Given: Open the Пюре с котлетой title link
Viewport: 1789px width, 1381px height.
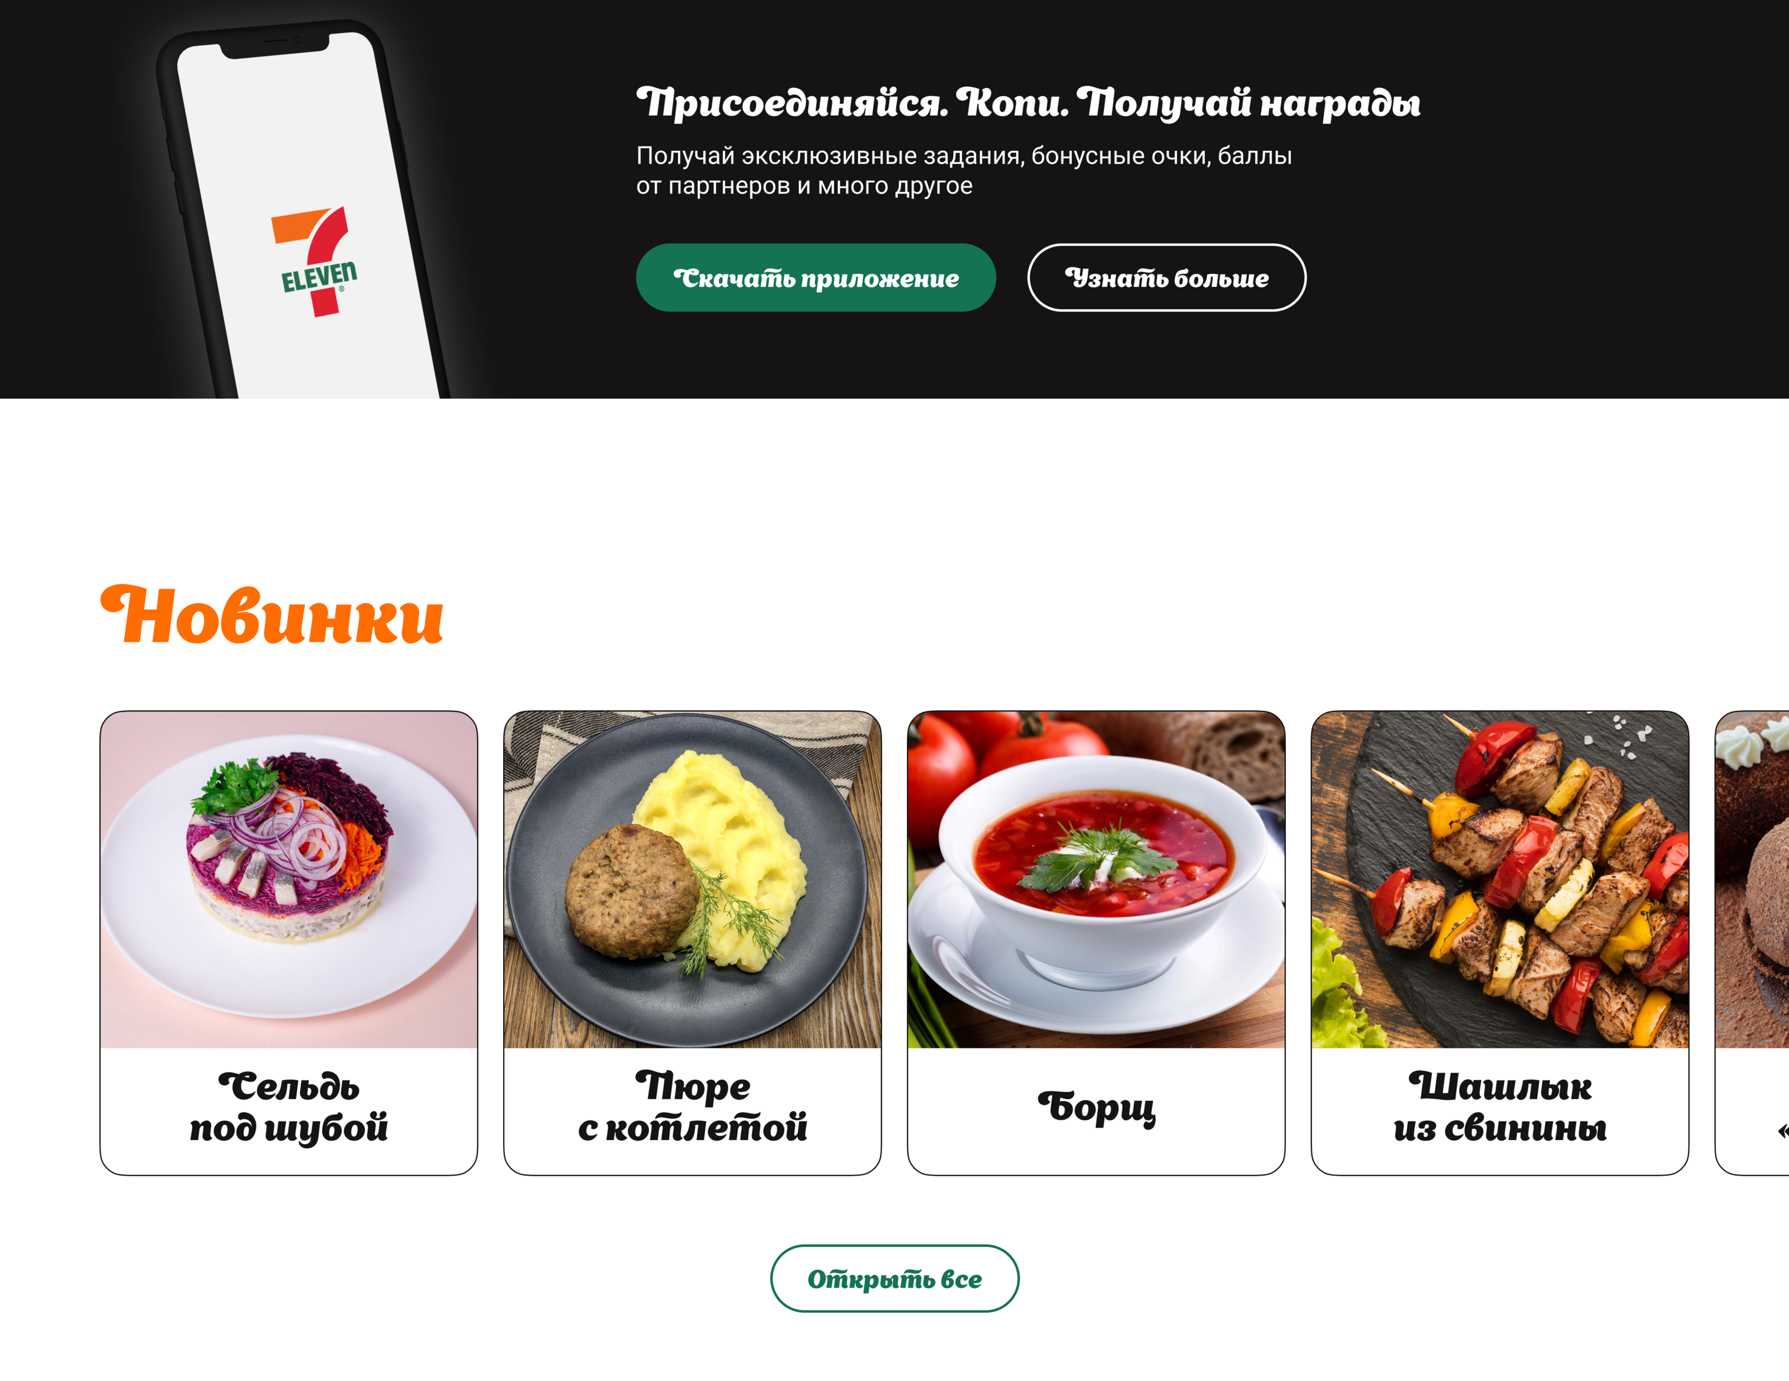Looking at the screenshot, I should 692,1107.
